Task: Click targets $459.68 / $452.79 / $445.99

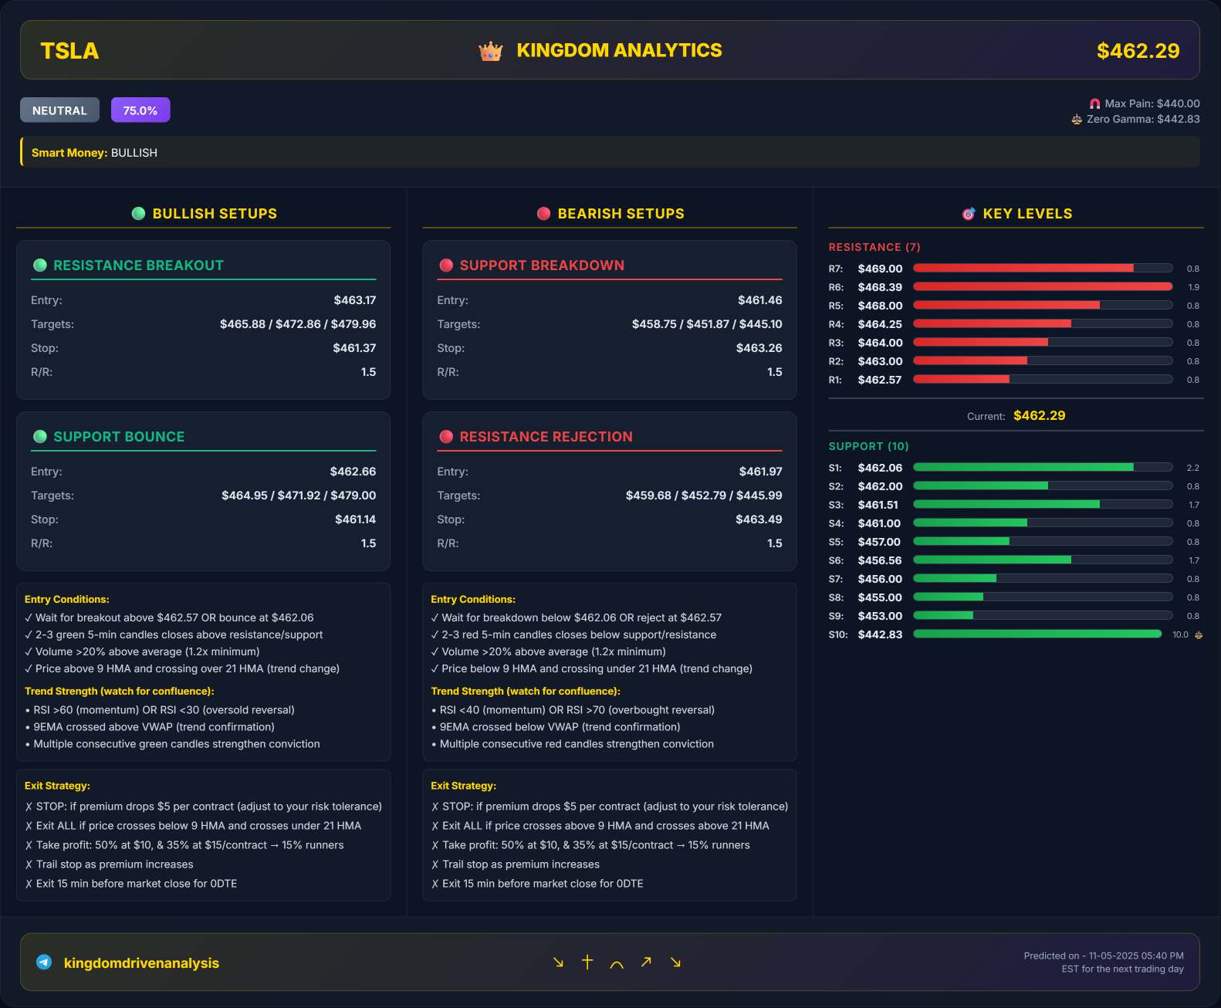Action: [704, 496]
